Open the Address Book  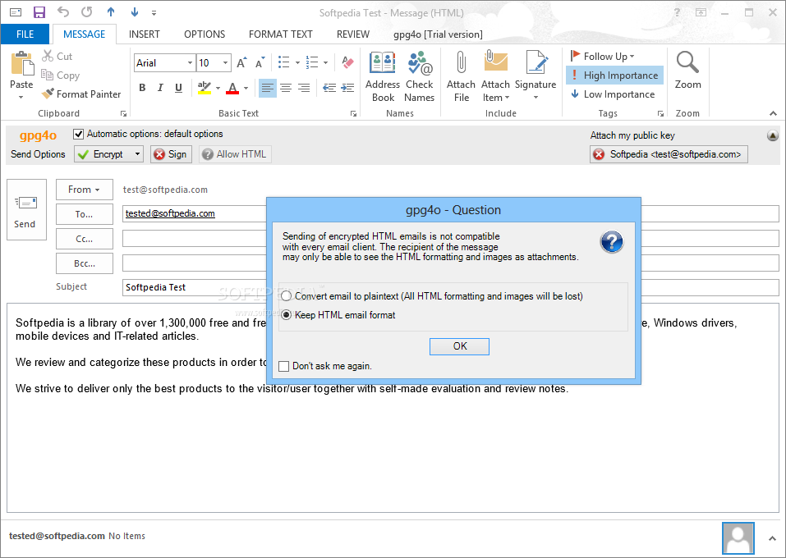click(383, 76)
